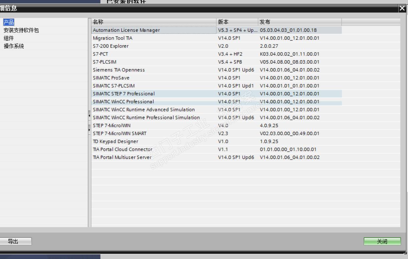The image size is (408, 259).
Task: Select 组件 category
Action: click(x=9, y=38)
